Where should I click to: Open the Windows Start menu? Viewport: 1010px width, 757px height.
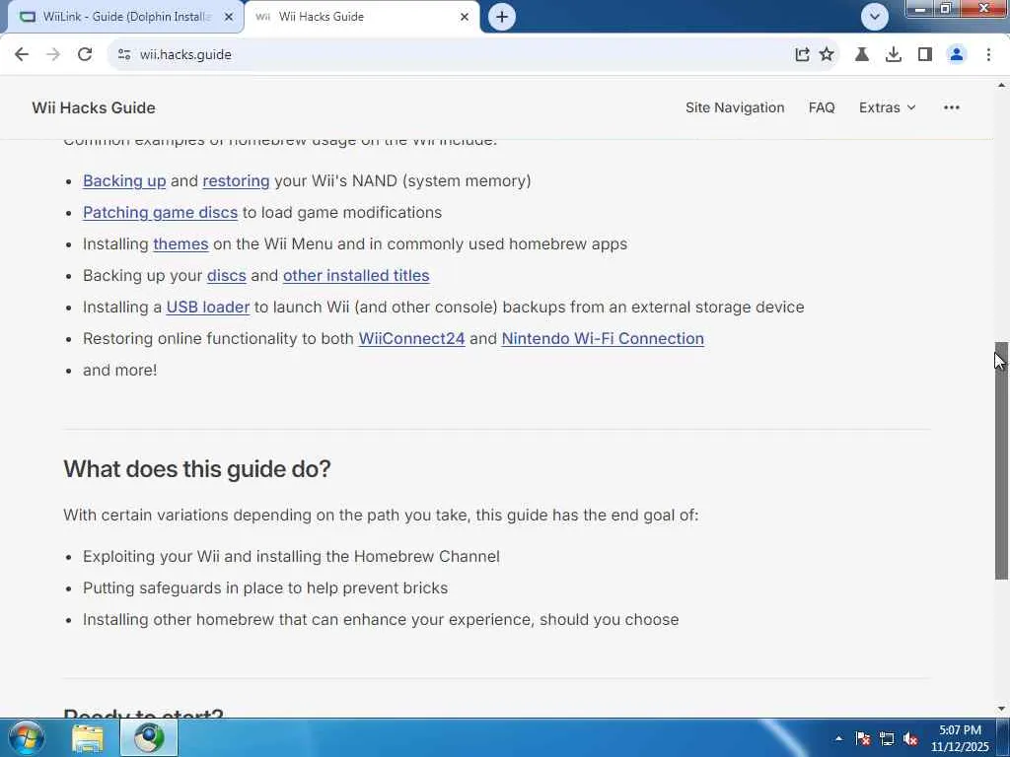click(27, 737)
